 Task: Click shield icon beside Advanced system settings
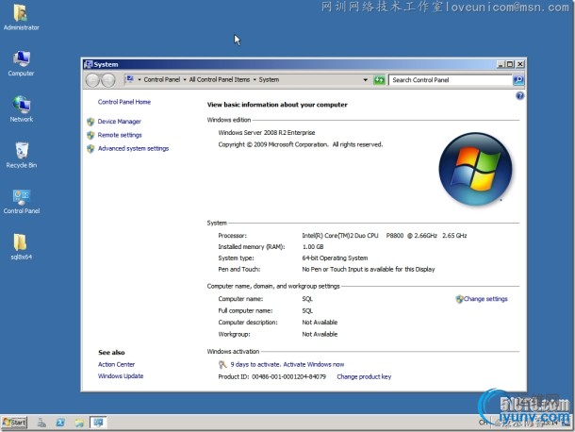90,149
